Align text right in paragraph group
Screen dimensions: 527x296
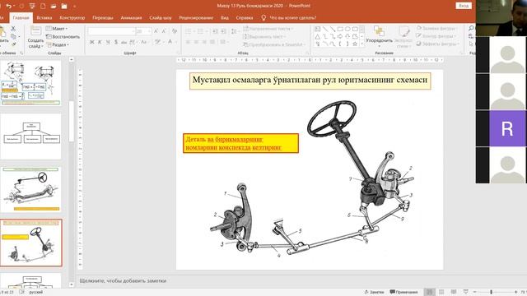[204, 42]
